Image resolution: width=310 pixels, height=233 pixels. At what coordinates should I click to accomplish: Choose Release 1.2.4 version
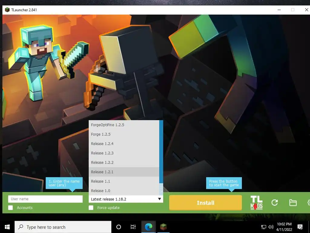tap(124, 144)
